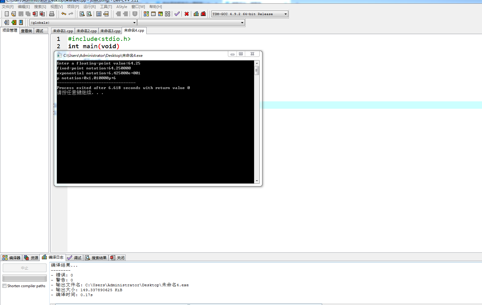Click the Redo arrow icon
The width and height of the screenshot is (482, 305).
[71, 14]
